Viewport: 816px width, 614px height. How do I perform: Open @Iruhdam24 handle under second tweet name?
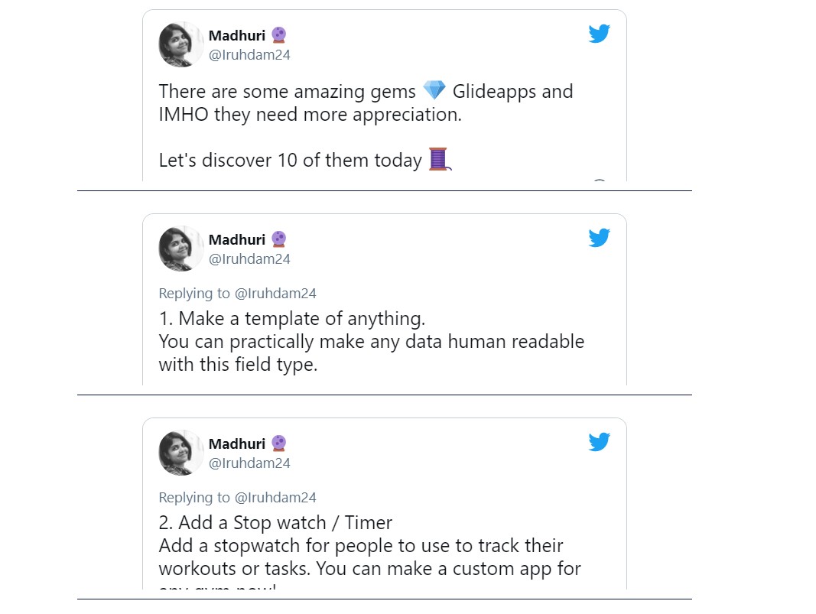[x=249, y=258]
